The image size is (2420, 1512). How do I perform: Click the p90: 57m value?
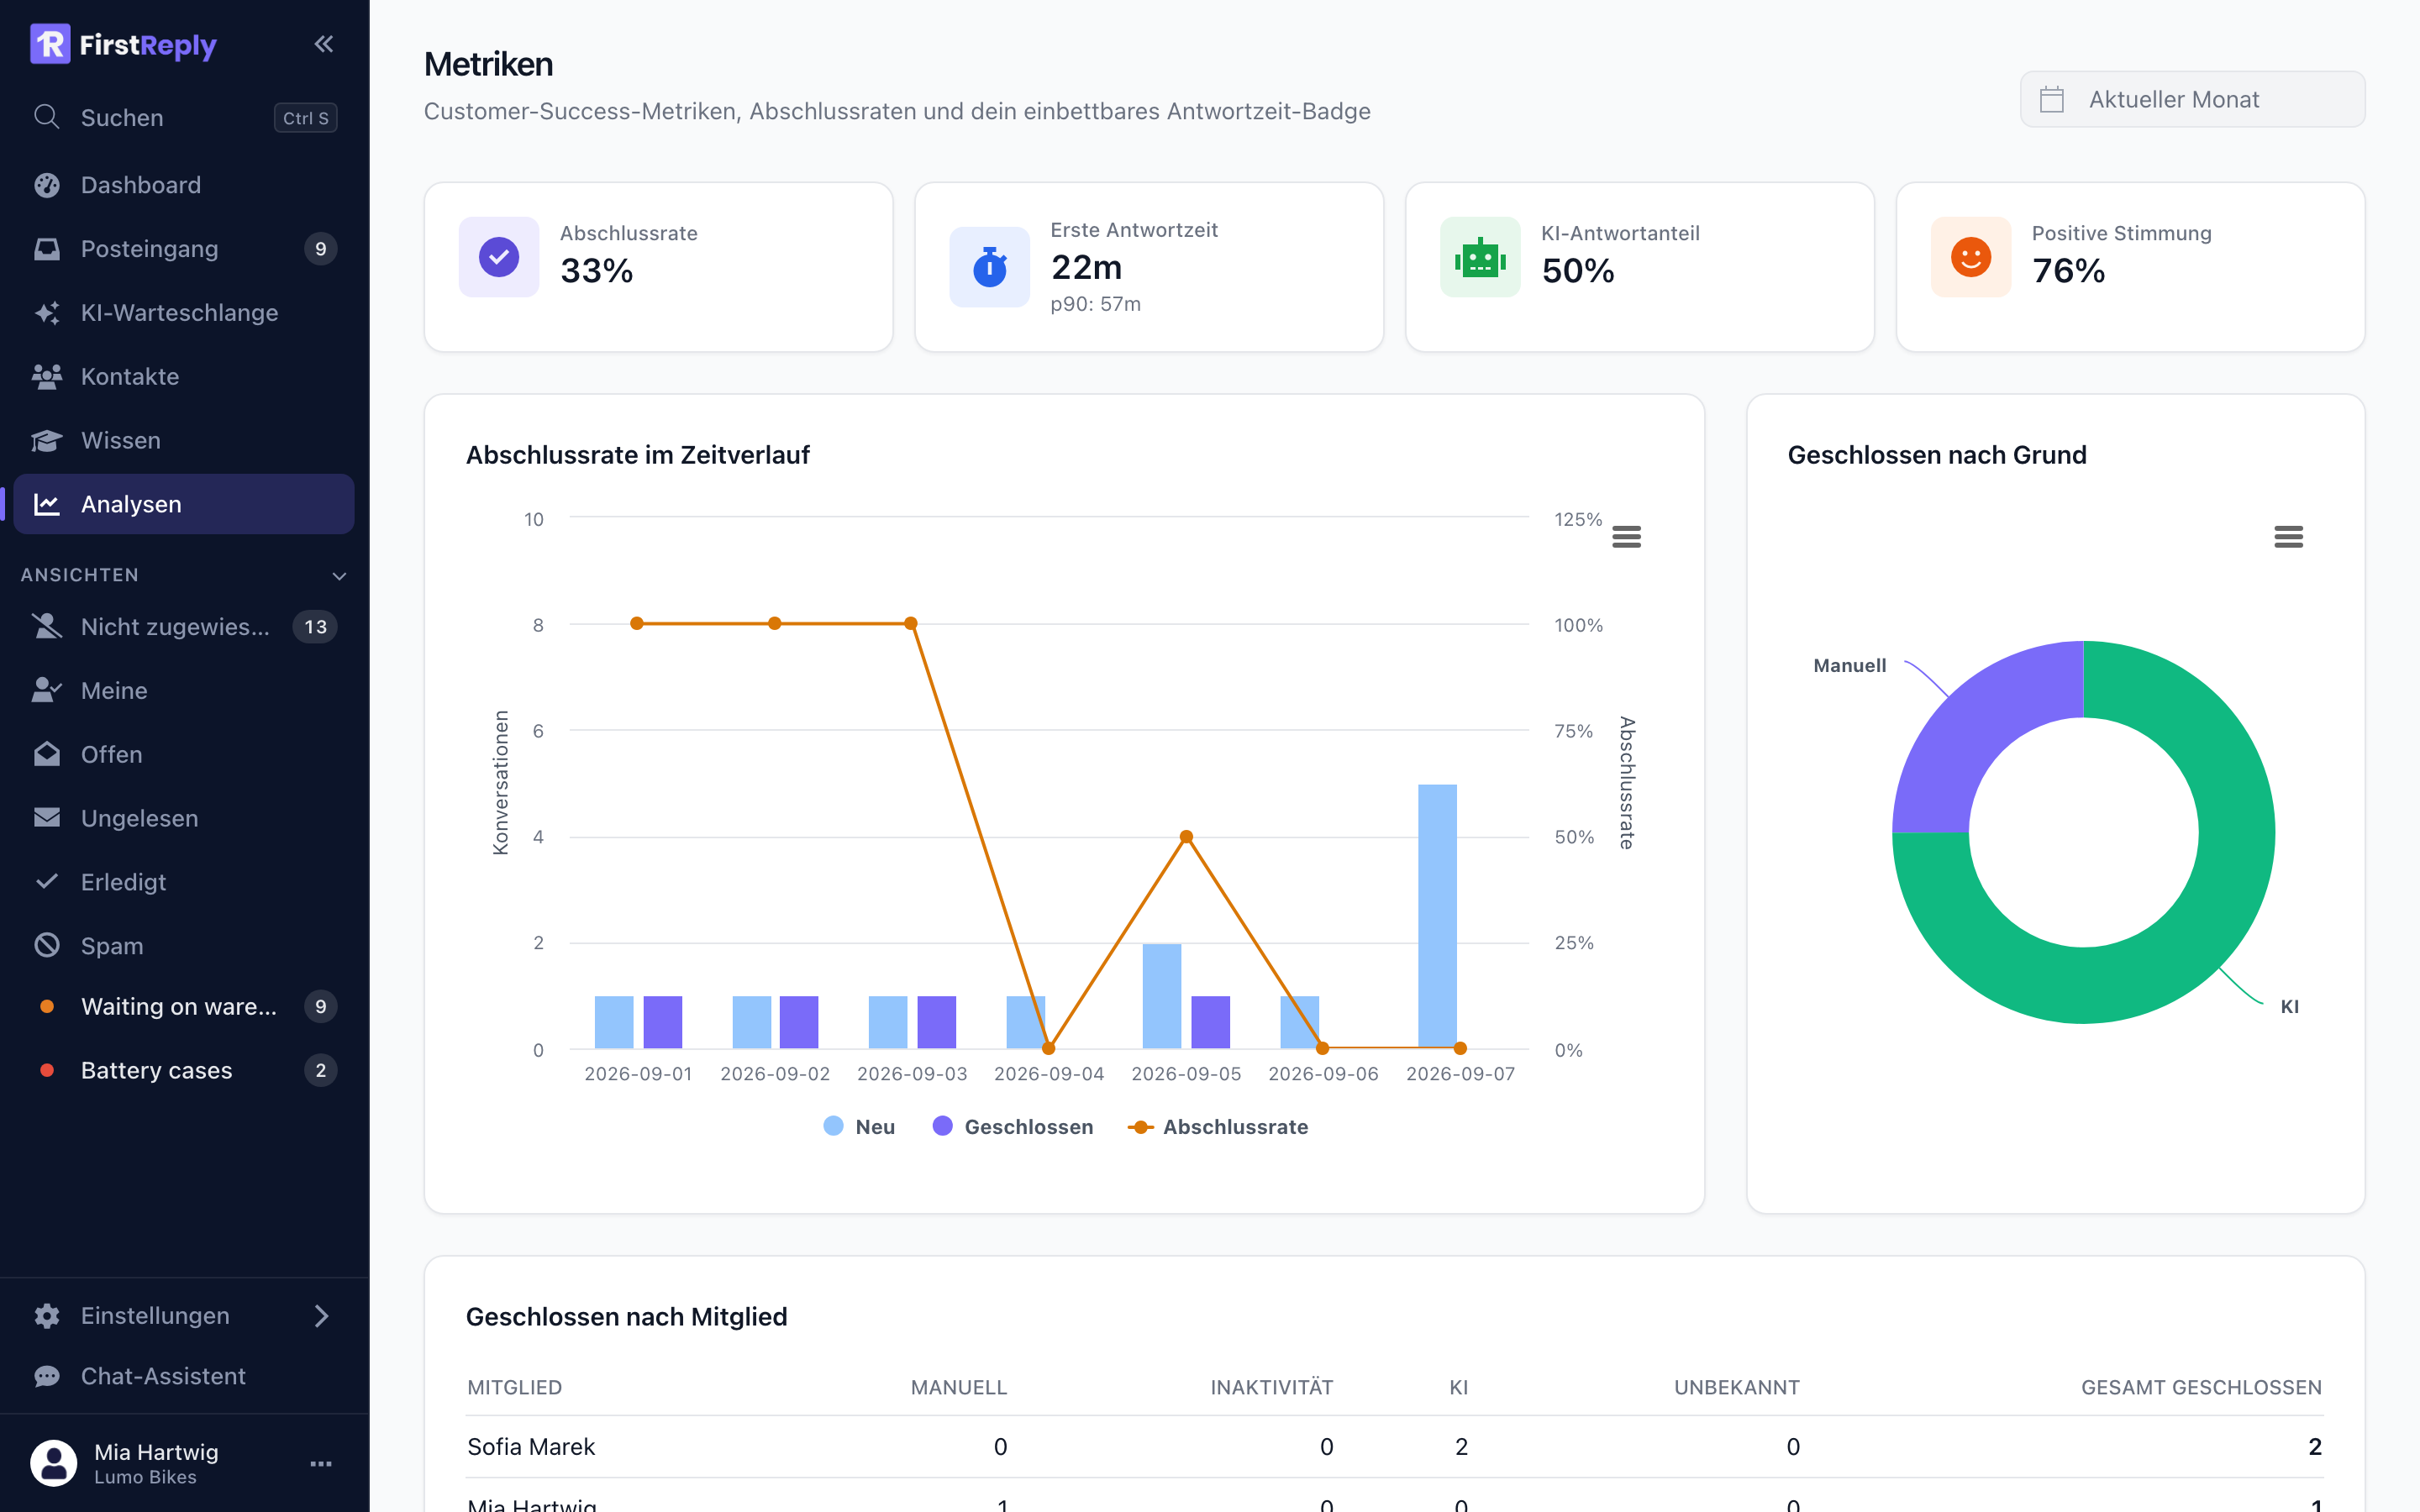coord(1095,304)
